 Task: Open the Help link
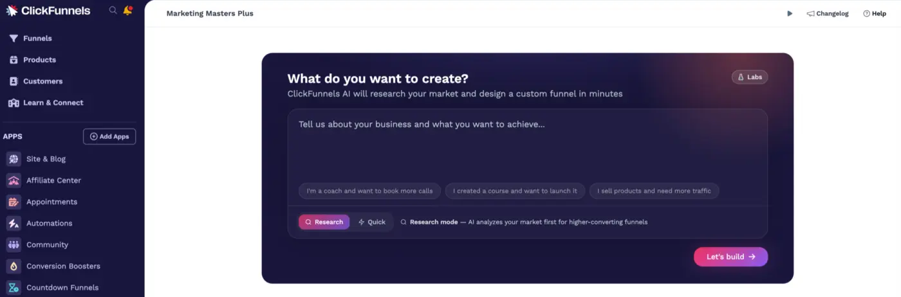click(875, 14)
